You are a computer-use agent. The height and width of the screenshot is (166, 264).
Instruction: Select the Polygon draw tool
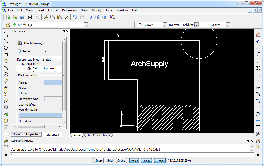coord(6,48)
